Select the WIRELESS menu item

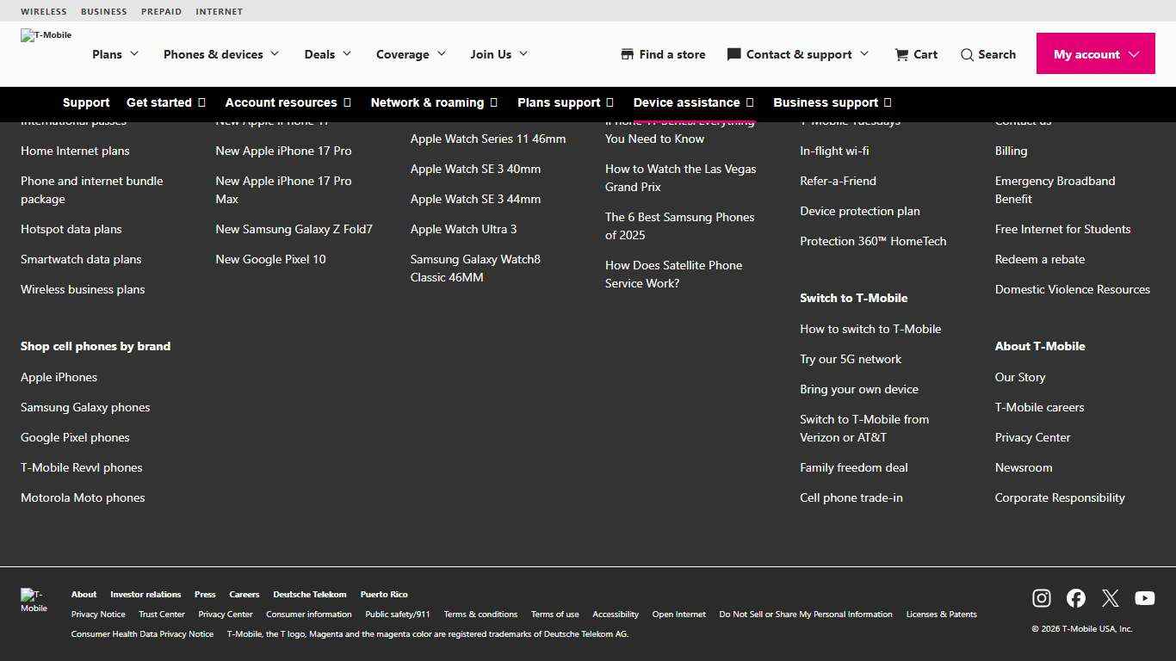43,11
